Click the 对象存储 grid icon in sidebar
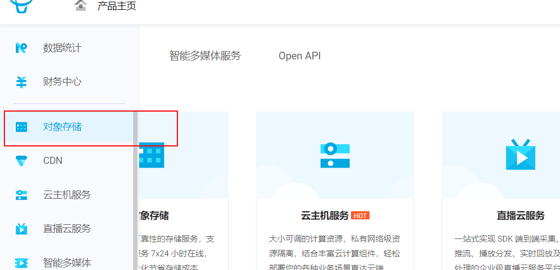Viewport: 560px width, 270px height. click(21, 127)
